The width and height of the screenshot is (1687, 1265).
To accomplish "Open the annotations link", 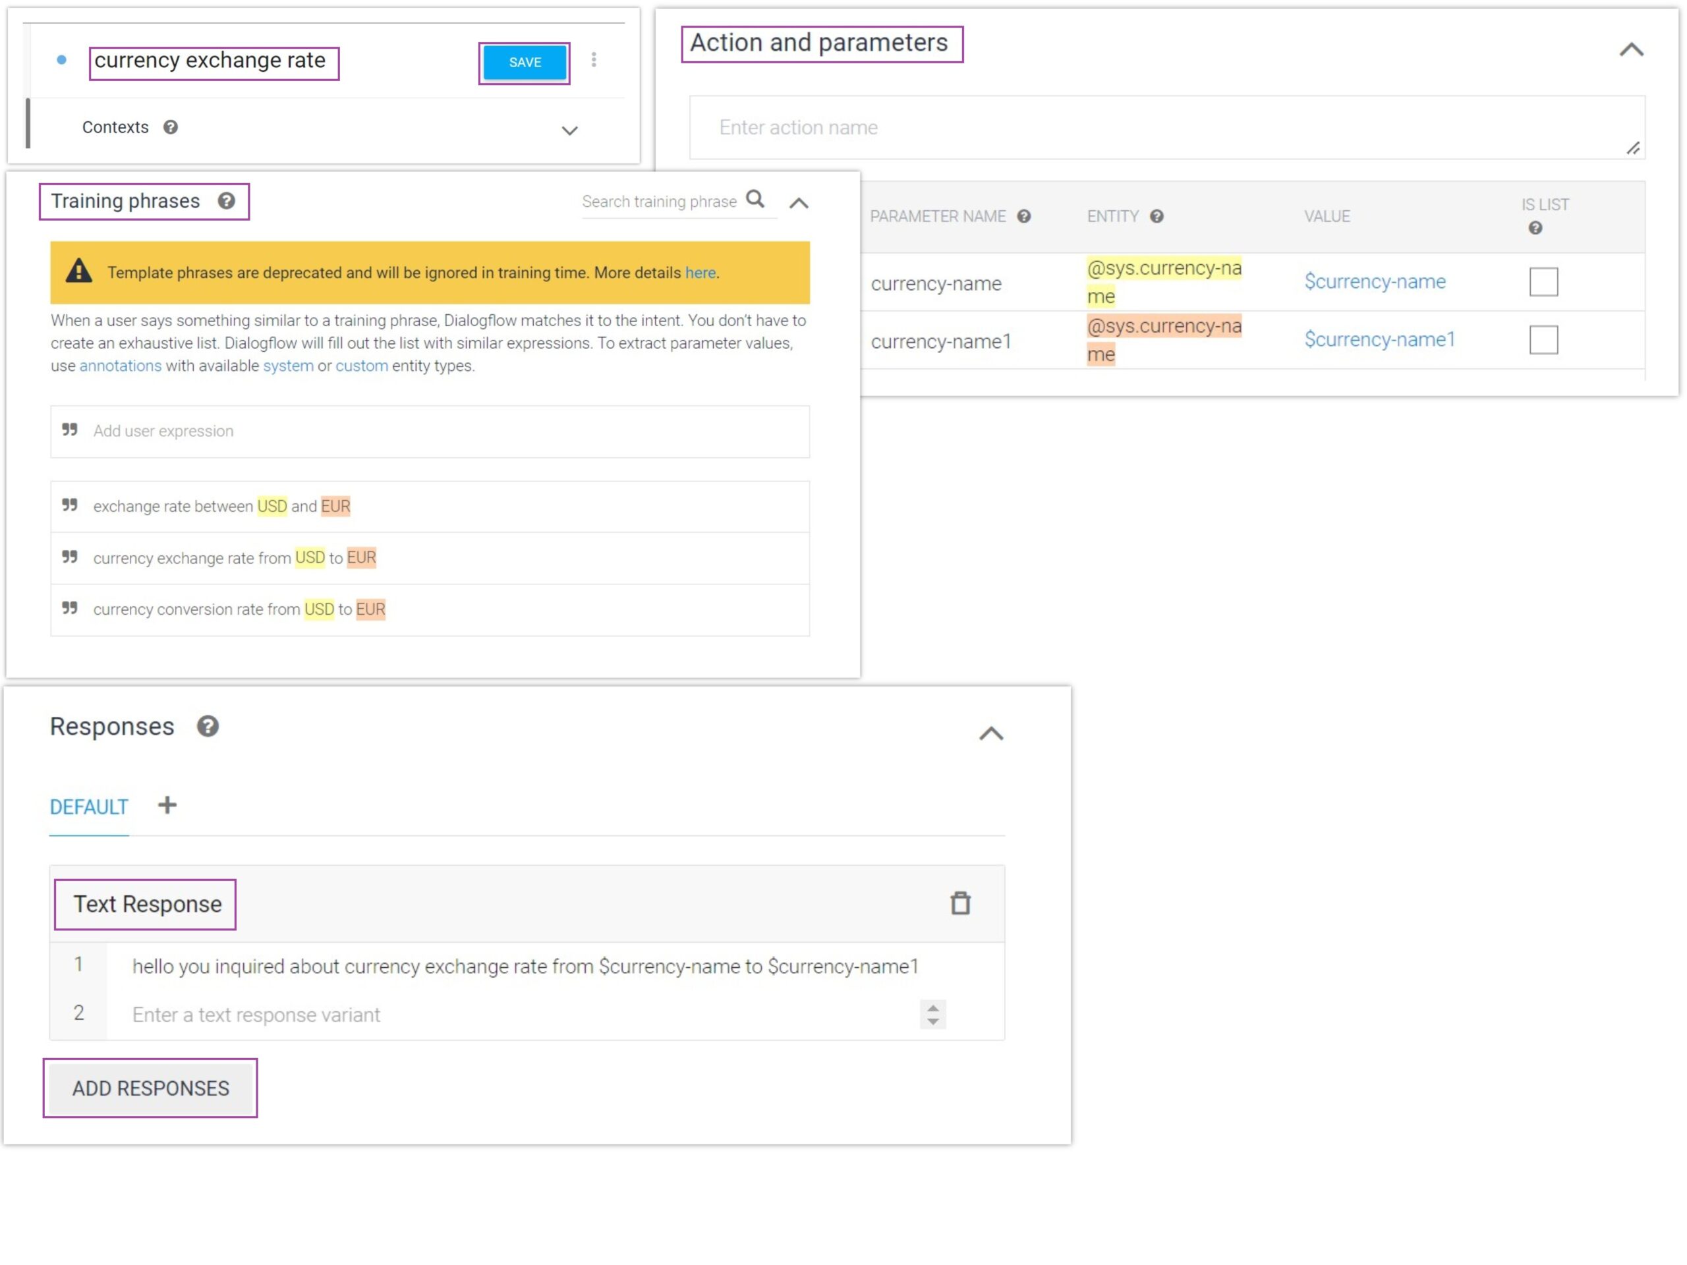I will click(121, 366).
